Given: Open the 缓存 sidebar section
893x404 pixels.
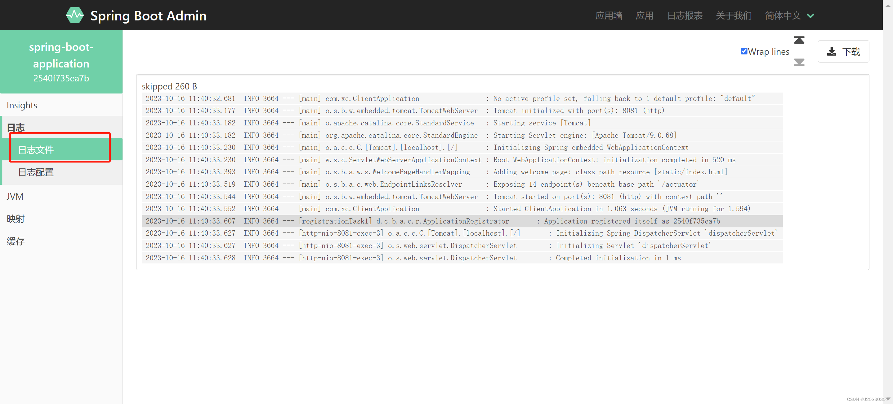Looking at the screenshot, I should (16, 241).
